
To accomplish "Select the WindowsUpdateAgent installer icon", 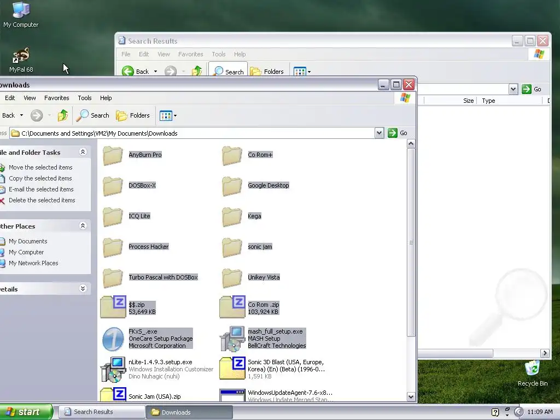I will pos(232,395).
